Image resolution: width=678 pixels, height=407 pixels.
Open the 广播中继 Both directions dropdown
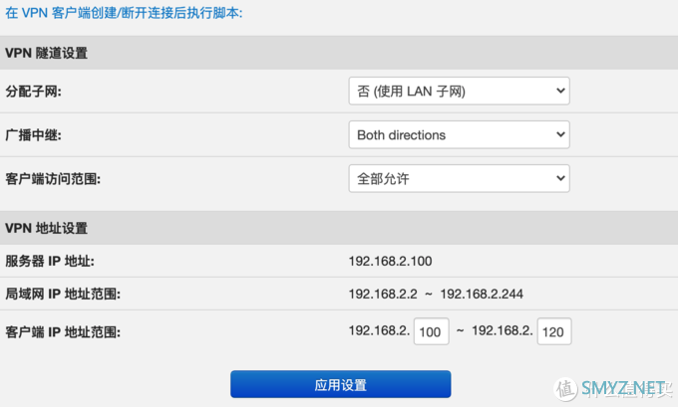pos(460,134)
